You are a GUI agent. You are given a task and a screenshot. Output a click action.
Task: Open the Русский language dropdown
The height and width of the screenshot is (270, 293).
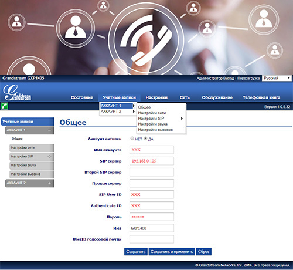point(277,78)
